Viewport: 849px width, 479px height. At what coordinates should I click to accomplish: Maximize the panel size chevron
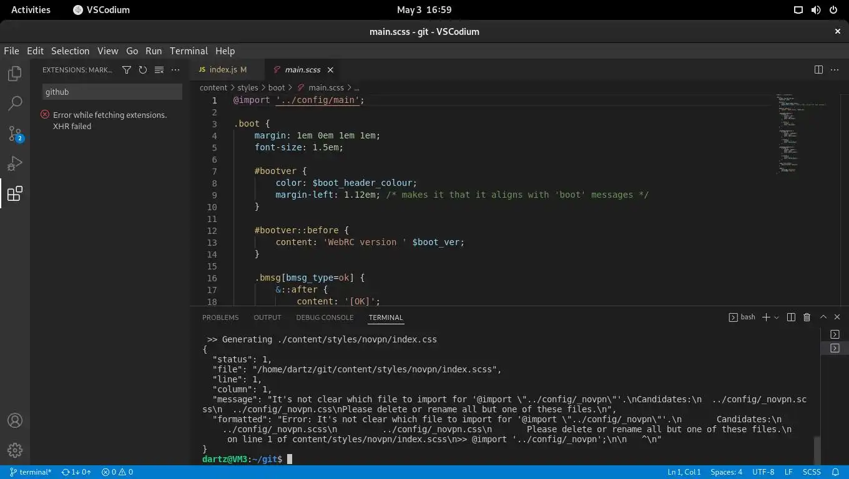pyautogui.click(x=823, y=317)
